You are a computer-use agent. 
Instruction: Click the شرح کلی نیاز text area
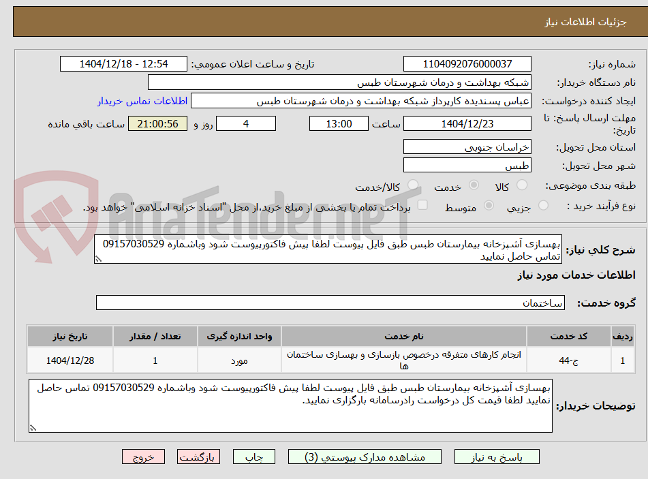pos(328,249)
